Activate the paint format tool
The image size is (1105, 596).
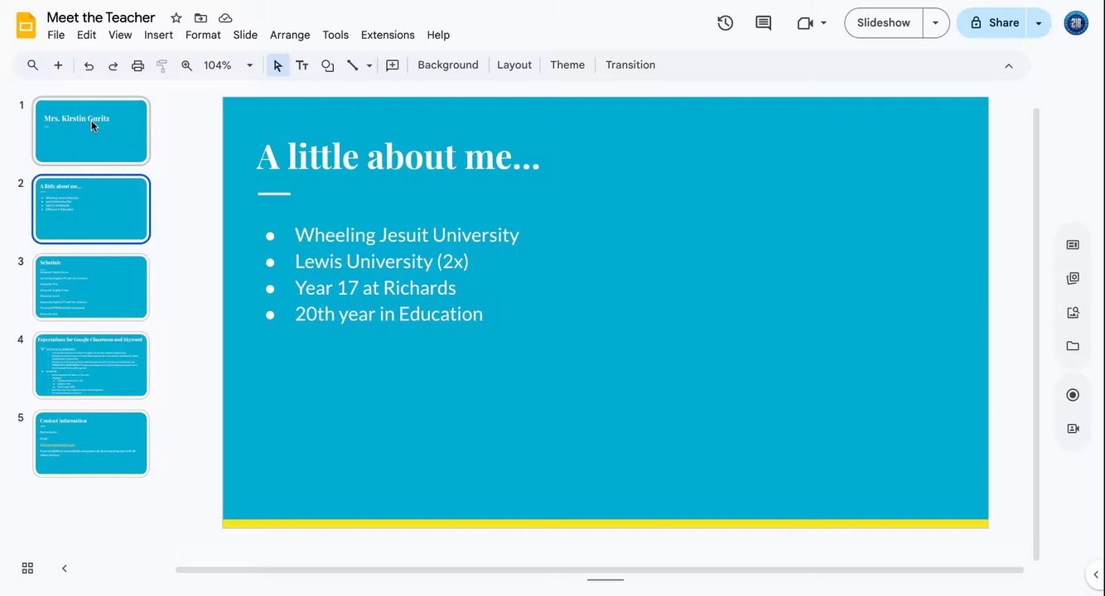click(162, 65)
